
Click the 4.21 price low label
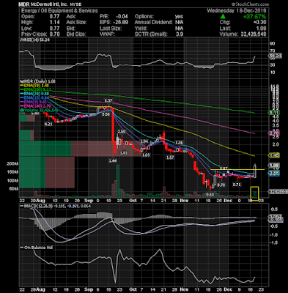coord(48,124)
